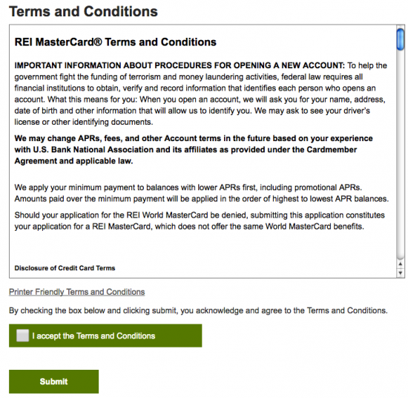Viewport: 408px width, 398px height.
Task: Click the blue scrollbar thumb in terms box
Action: pos(400,39)
